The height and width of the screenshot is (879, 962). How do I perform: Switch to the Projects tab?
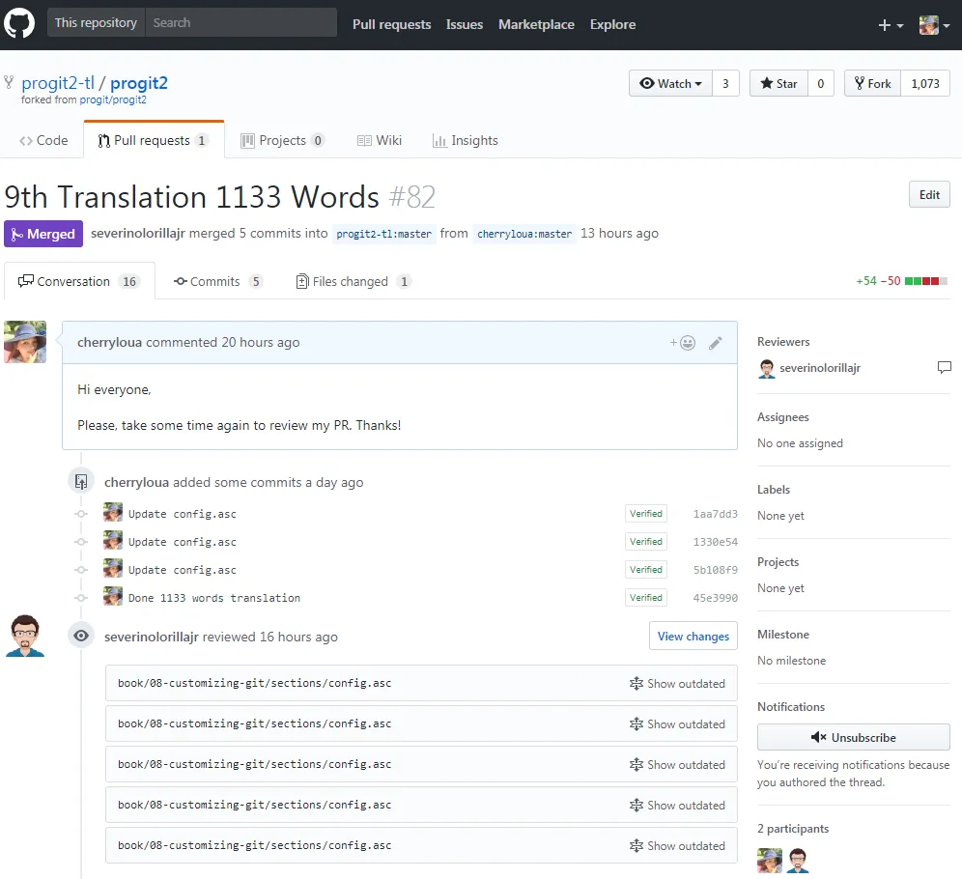point(282,140)
